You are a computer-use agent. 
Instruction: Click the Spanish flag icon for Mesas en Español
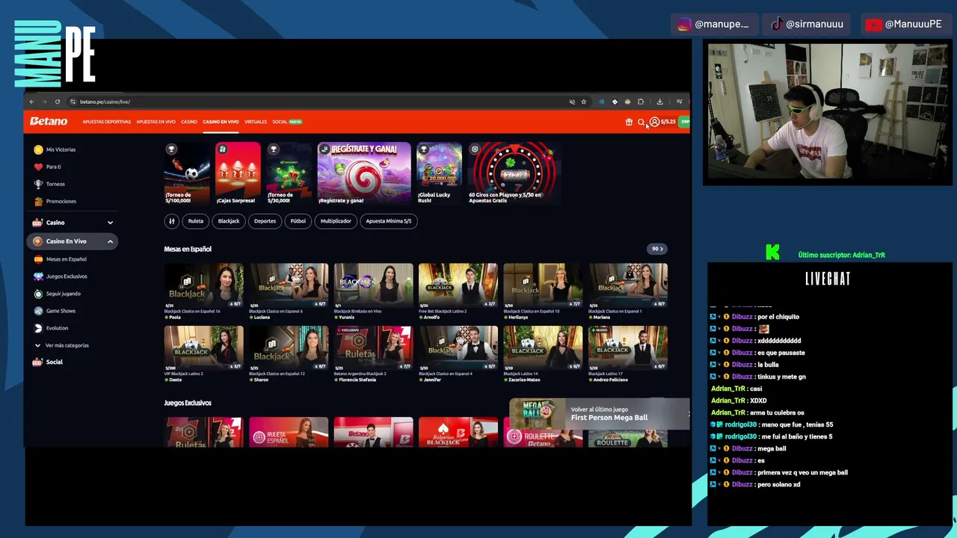tap(38, 259)
